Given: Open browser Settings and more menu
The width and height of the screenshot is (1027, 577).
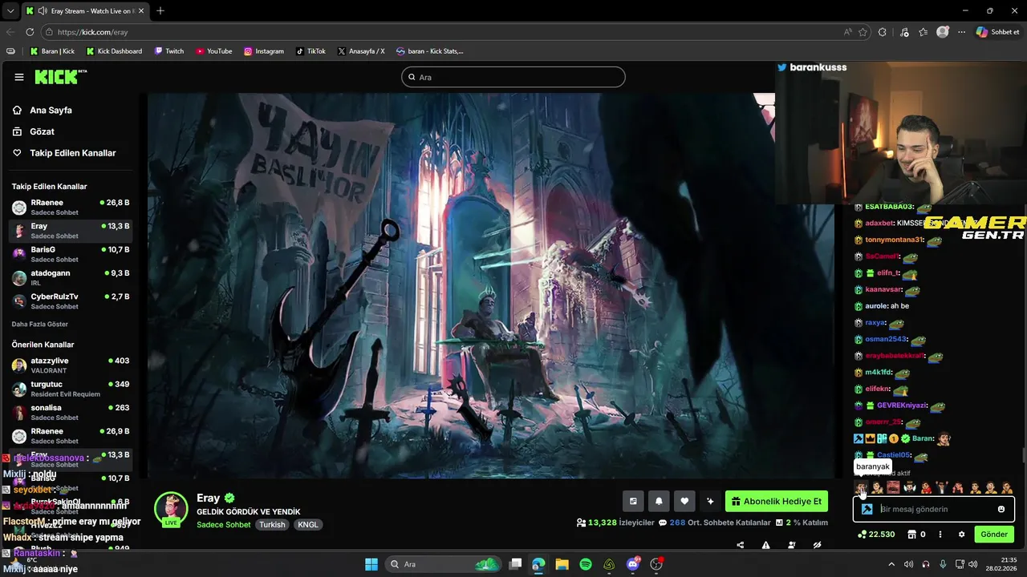Looking at the screenshot, I should coord(962,32).
